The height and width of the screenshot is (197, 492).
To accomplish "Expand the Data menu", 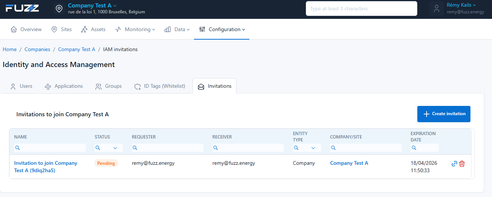I will 177,29.
